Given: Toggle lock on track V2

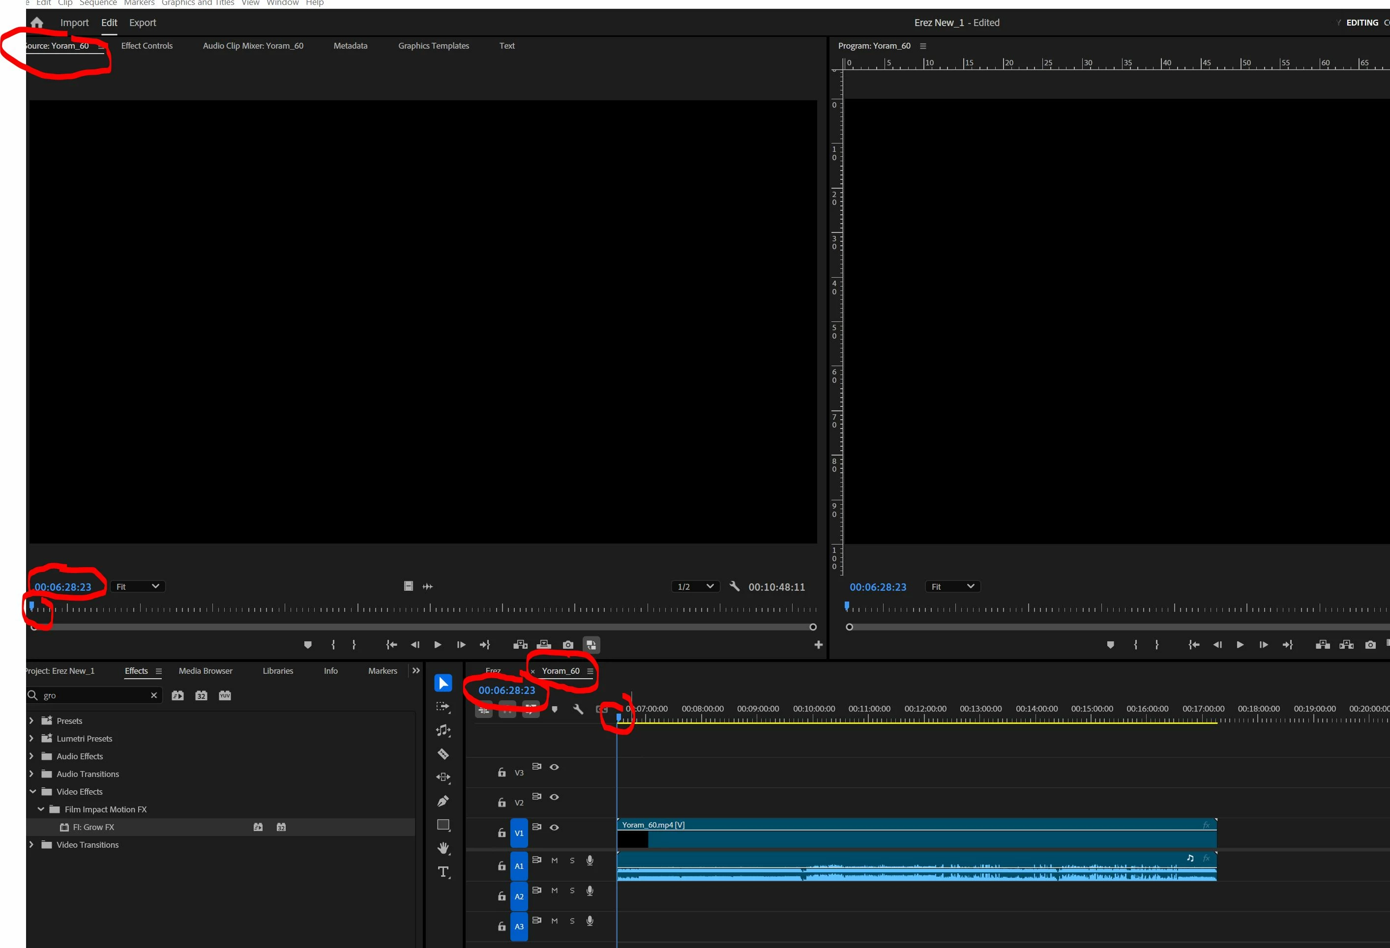Looking at the screenshot, I should [502, 803].
